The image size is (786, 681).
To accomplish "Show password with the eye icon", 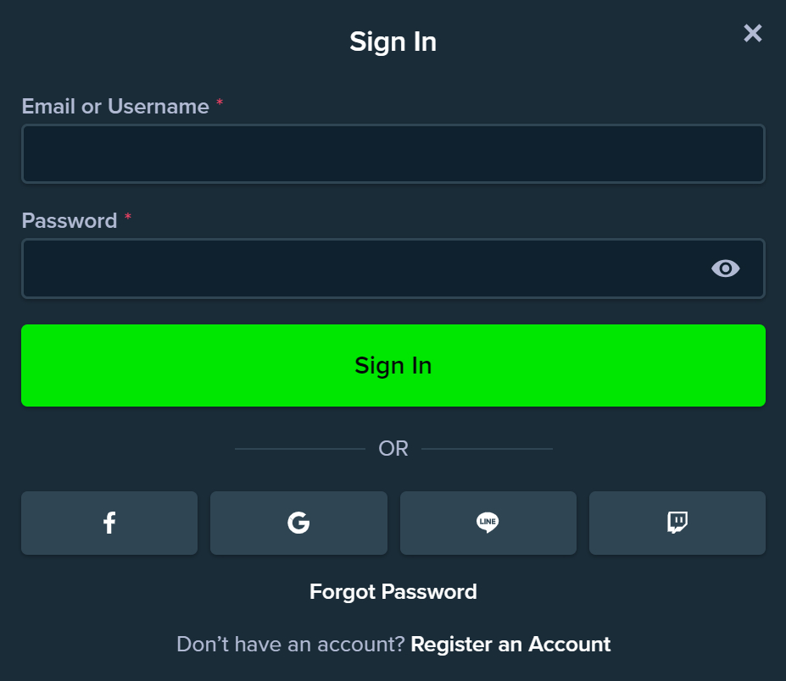I will (725, 269).
